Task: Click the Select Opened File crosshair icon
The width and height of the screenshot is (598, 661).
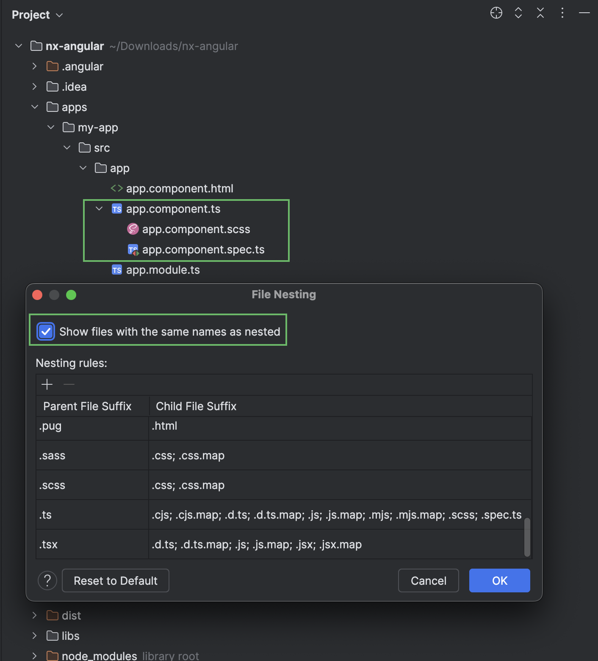Action: [496, 13]
